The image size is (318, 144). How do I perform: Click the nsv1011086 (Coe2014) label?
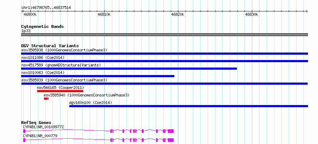tap(43, 58)
